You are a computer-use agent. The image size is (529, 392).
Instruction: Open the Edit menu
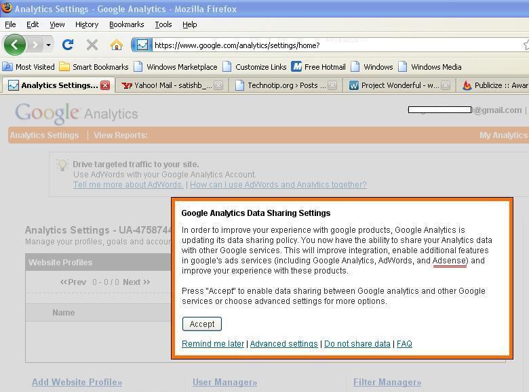point(33,24)
